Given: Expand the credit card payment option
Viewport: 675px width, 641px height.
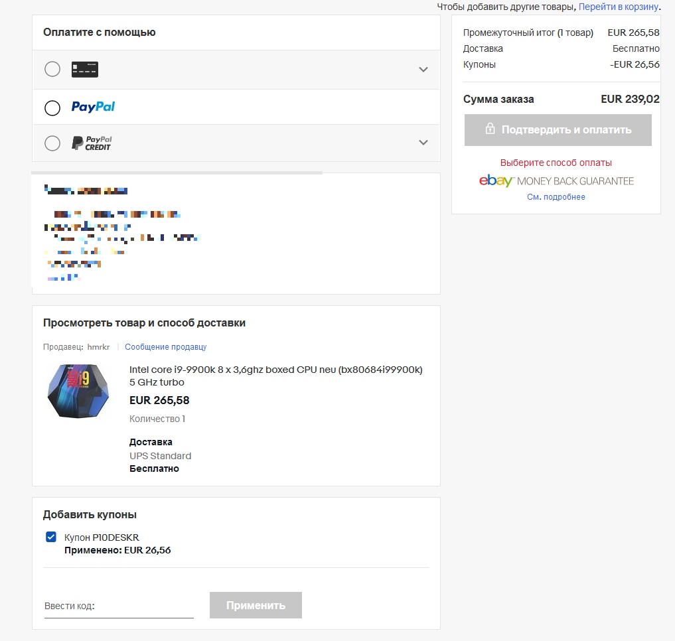Looking at the screenshot, I should tap(423, 70).
